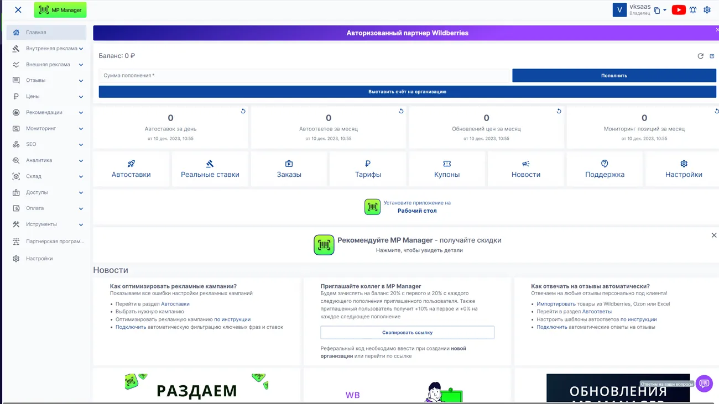Dismiss the Рекомендуйте MP Manager banner
This screenshot has width=719, height=404.
point(713,235)
